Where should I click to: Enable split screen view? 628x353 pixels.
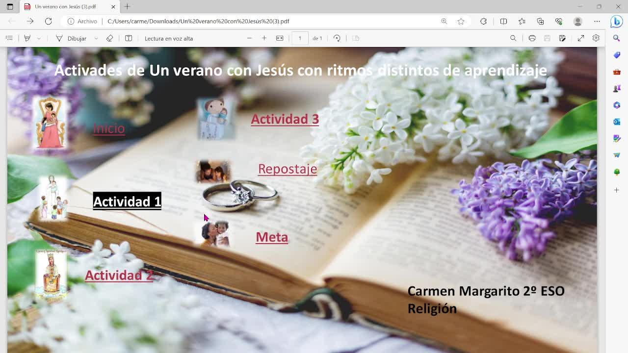coord(503,21)
